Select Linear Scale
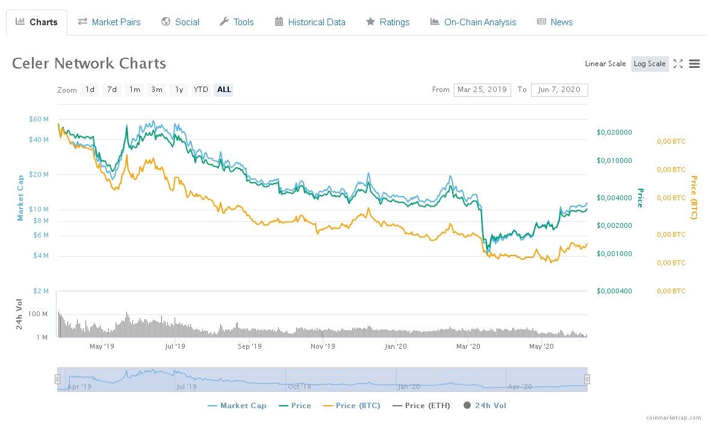Screen dimensions: 711x431 click(606, 64)
